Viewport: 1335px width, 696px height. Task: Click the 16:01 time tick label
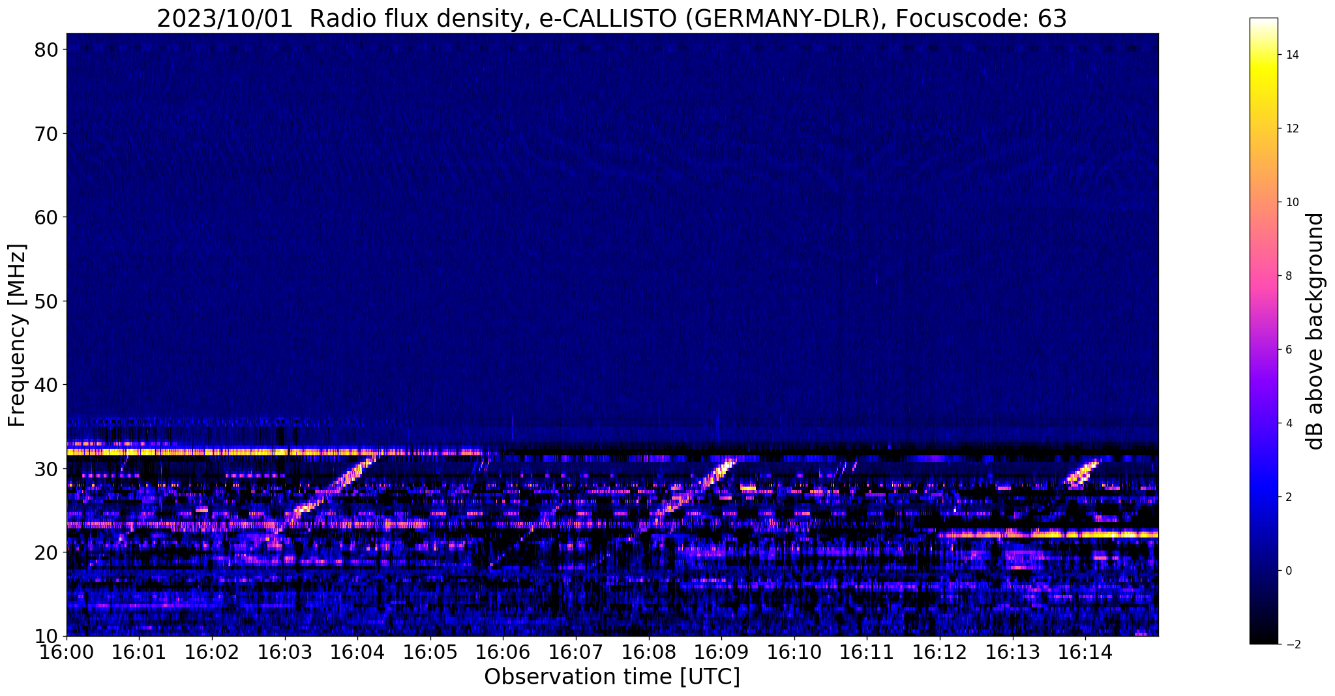point(139,651)
